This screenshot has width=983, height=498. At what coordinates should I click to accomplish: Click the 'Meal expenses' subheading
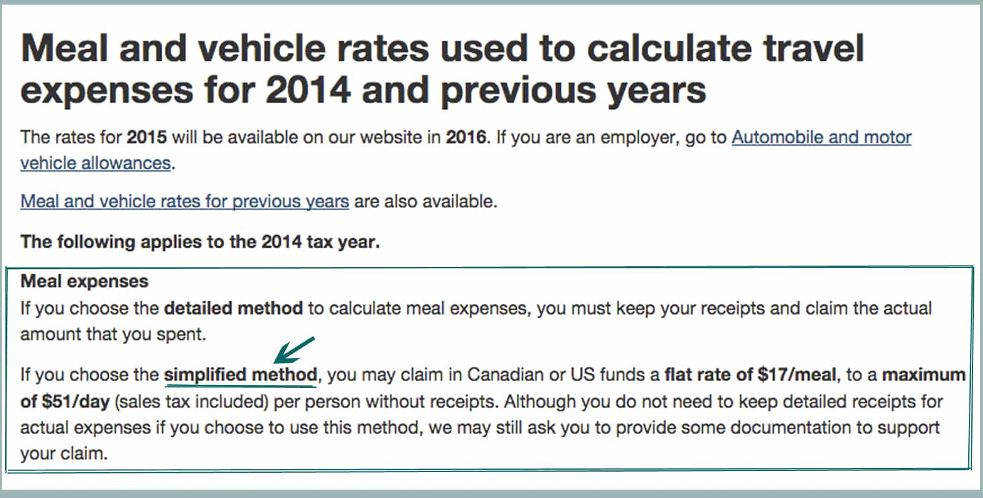(x=84, y=281)
